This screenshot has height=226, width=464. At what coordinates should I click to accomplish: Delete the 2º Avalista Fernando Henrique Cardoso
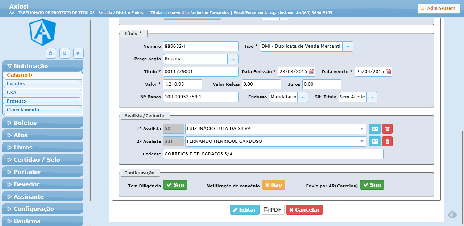point(387,141)
